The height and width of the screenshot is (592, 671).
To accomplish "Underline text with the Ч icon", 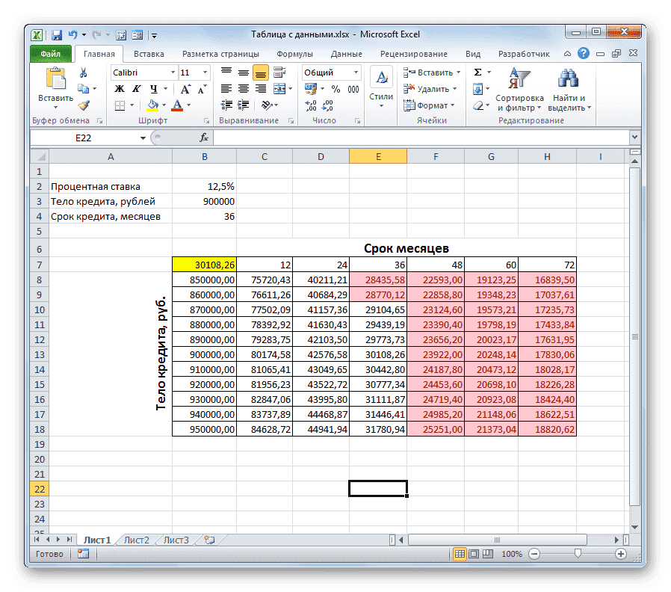I will 153,87.
